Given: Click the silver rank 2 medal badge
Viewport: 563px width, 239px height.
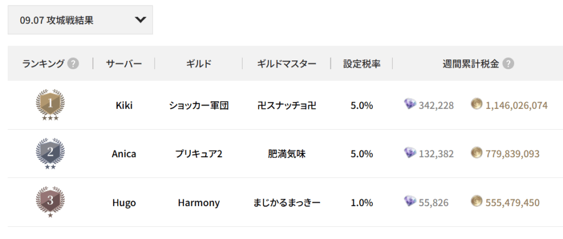Looking at the screenshot, I should [50, 153].
